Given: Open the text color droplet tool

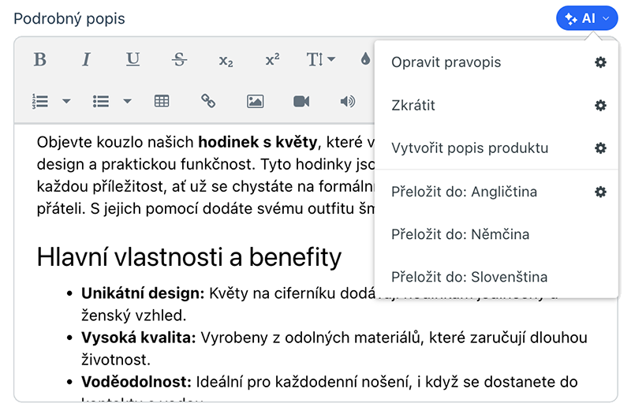Looking at the screenshot, I should click(365, 59).
